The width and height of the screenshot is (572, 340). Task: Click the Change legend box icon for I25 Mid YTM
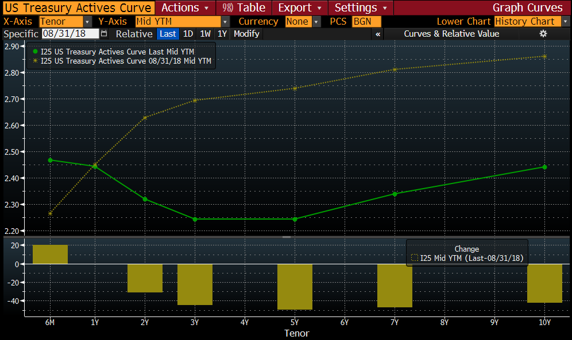pyautogui.click(x=415, y=259)
